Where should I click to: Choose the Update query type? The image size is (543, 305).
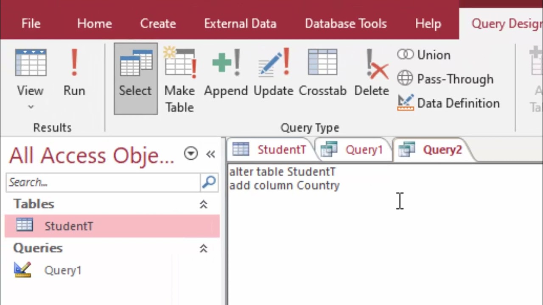[x=274, y=72]
